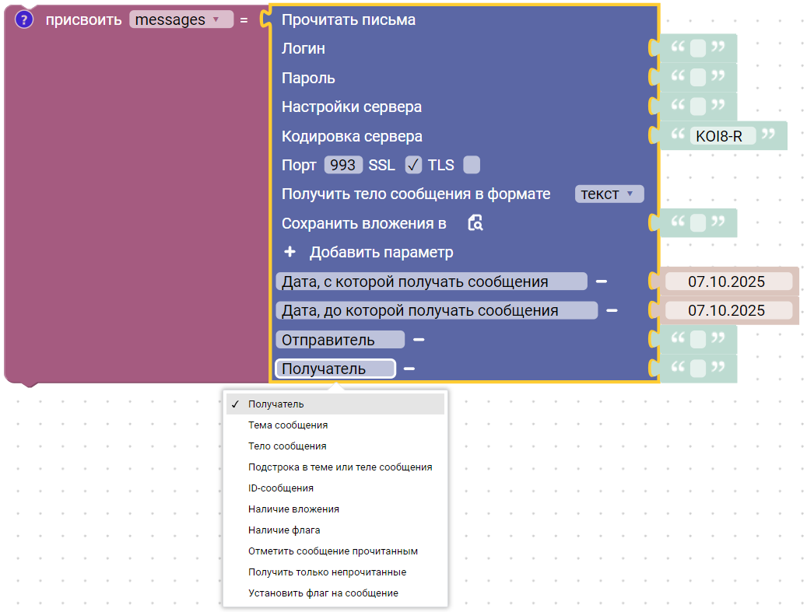Click the plus icon to add parameter

click(290, 252)
